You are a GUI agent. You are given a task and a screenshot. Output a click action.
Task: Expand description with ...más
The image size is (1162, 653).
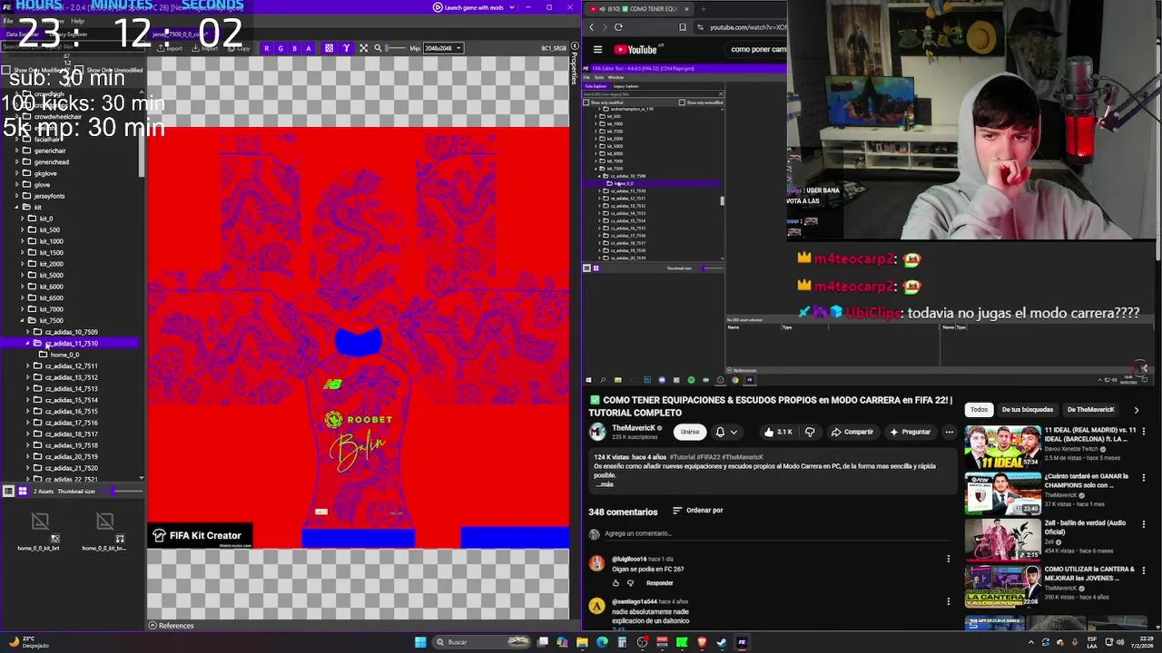[x=604, y=484]
